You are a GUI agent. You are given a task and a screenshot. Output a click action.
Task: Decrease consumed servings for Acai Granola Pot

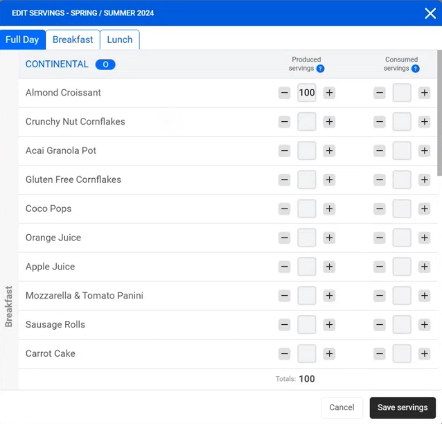(379, 151)
